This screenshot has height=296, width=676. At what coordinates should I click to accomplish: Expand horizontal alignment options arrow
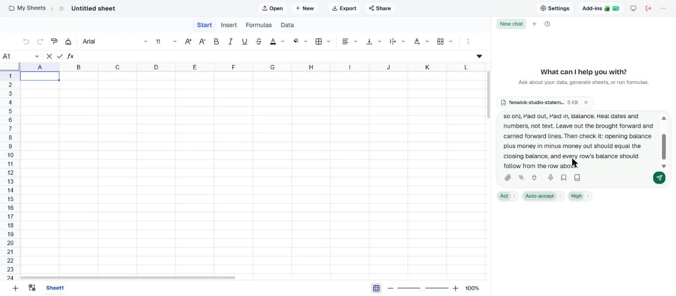(x=356, y=42)
